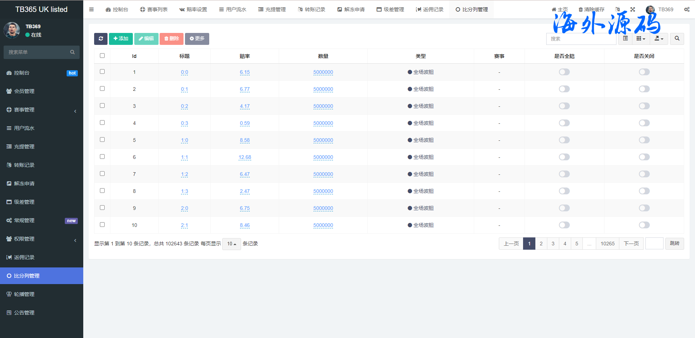Click the search magnifier button at right

tap(677, 39)
